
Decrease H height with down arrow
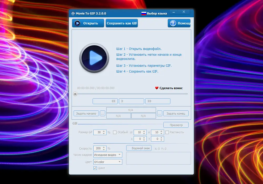161,133
